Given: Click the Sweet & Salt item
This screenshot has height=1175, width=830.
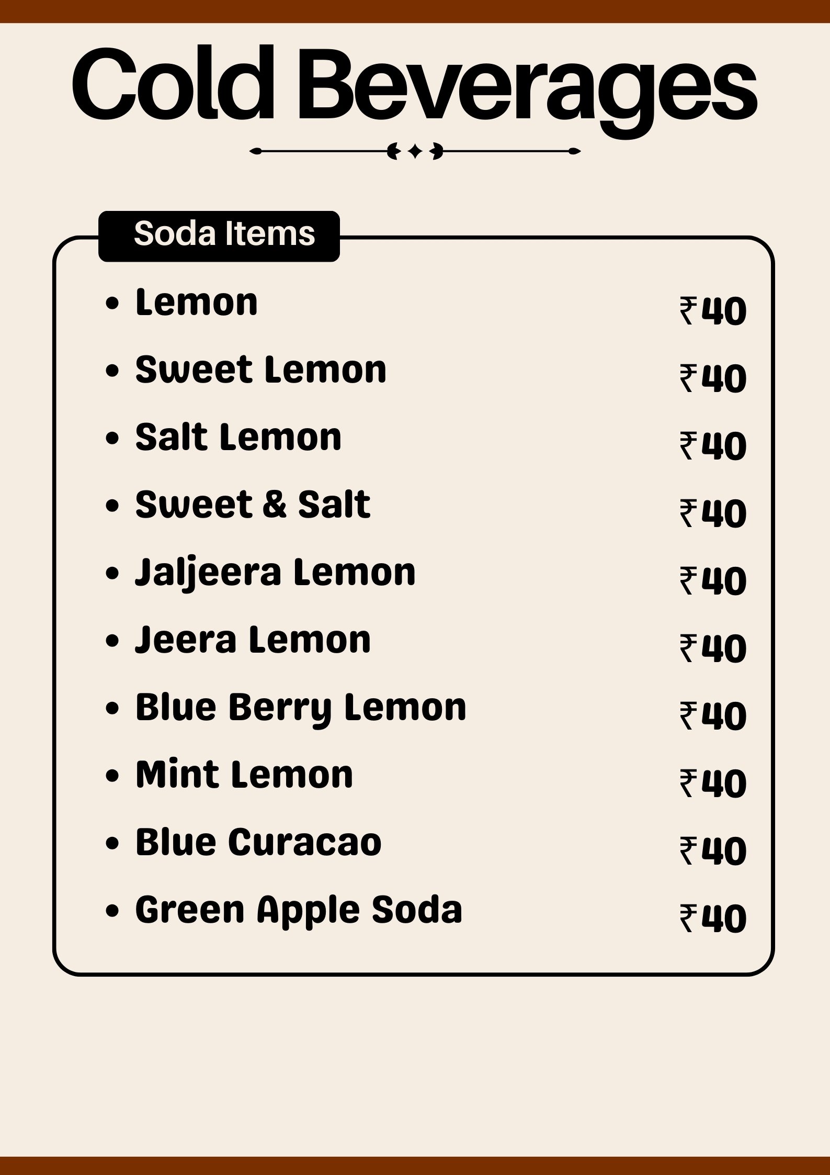Looking at the screenshot, I should 253,505.
